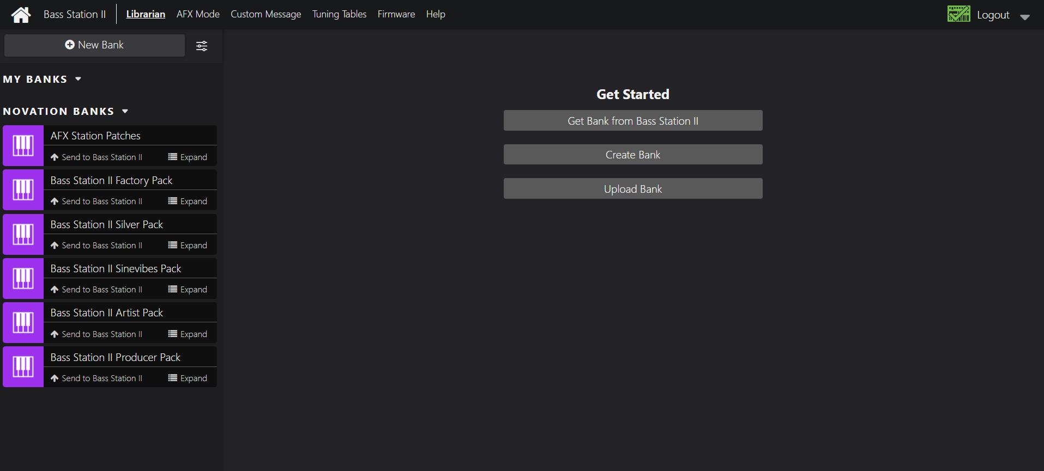Viewport: 1044px width, 471px height.
Task: Open the Help menu item
Action: tap(436, 14)
